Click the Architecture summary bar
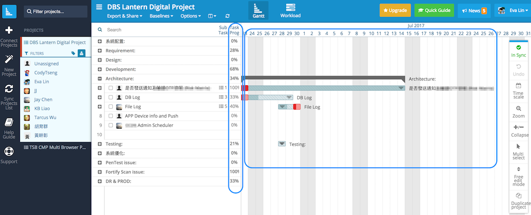 tap(323, 79)
